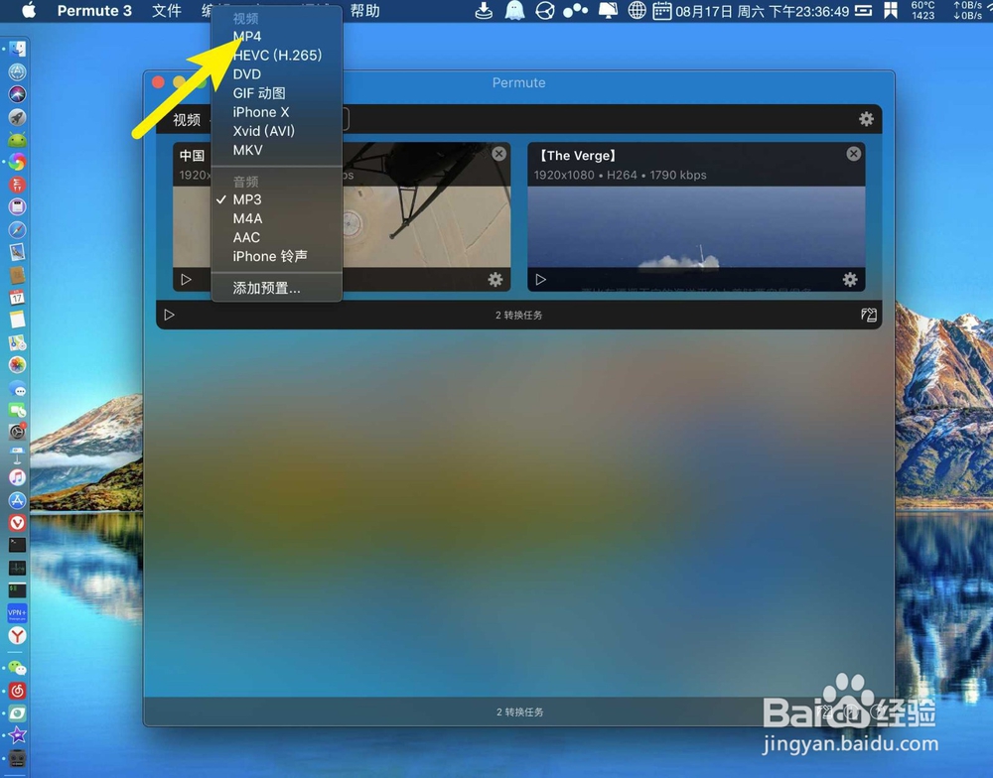
Task: Click the globe icon in menu bar
Action: pyautogui.click(x=637, y=11)
